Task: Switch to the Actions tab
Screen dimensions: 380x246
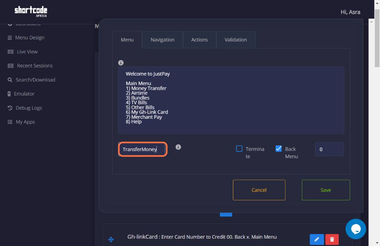Action: tap(199, 40)
